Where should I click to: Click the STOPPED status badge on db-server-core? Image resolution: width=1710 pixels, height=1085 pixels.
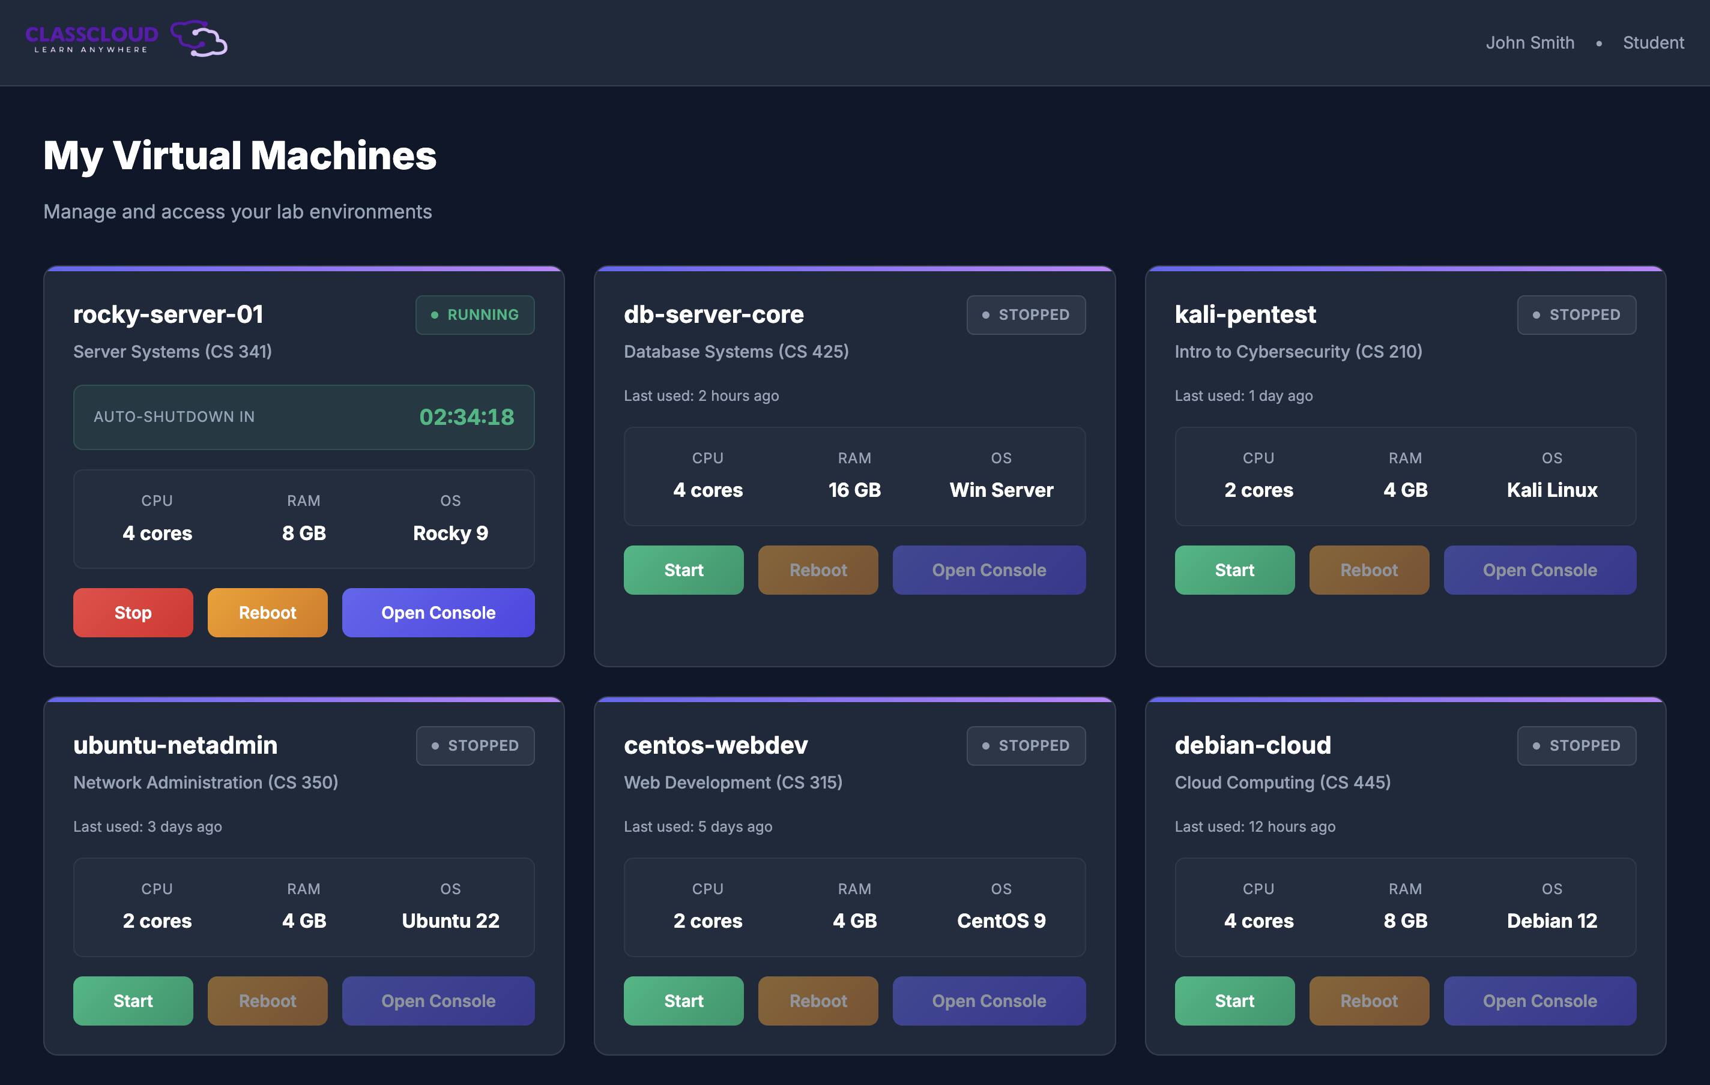tap(1026, 314)
